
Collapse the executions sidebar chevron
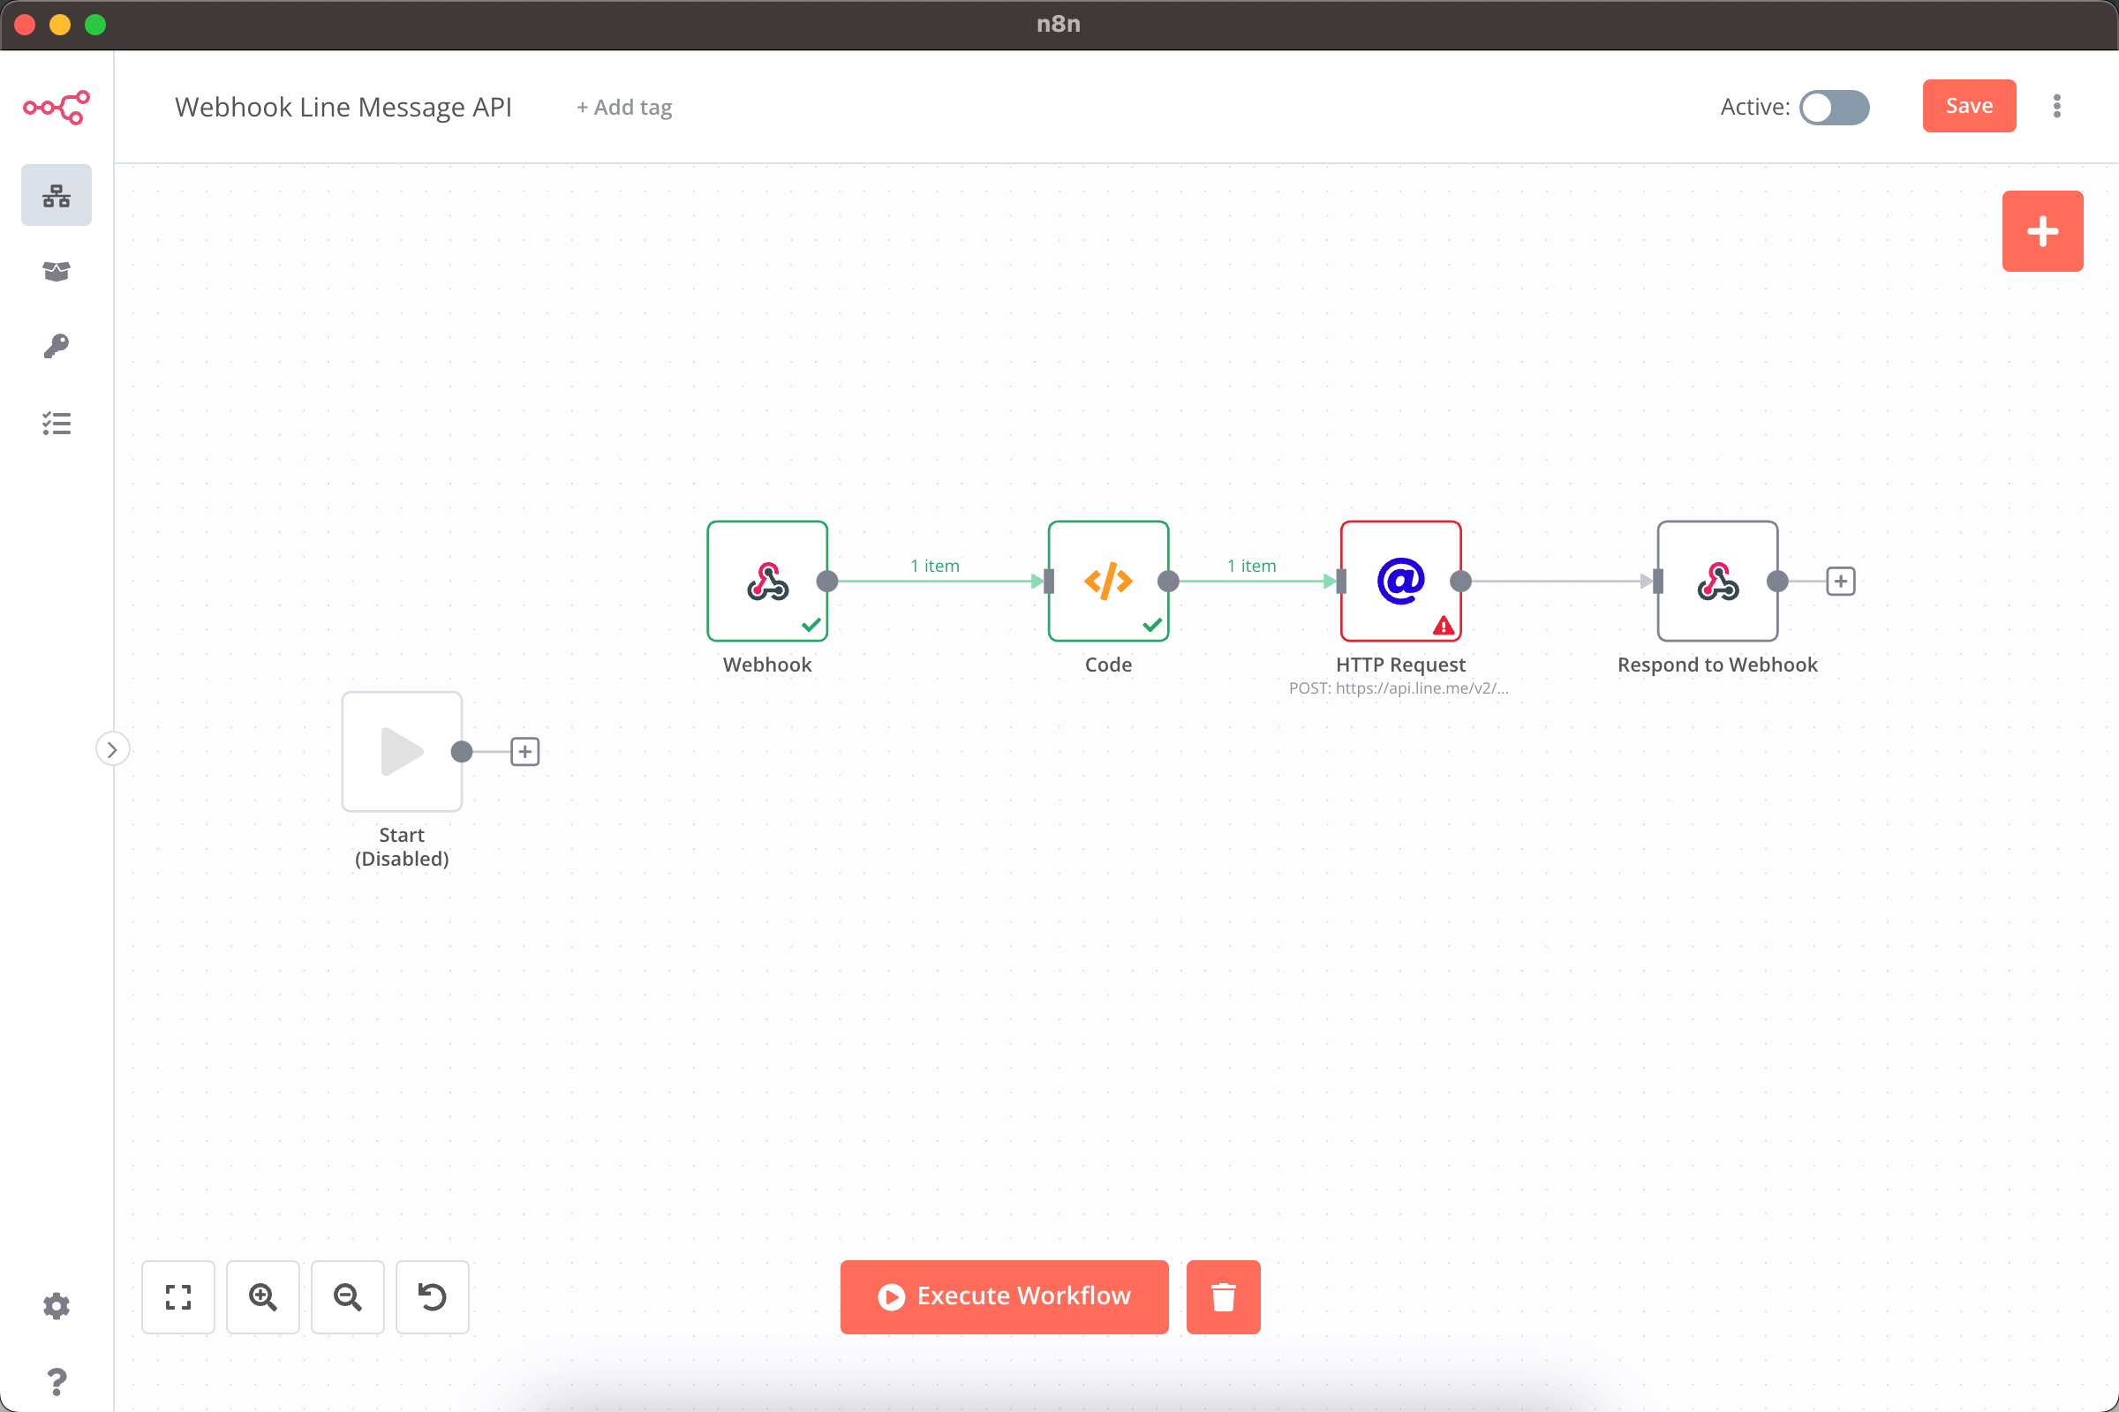(x=113, y=748)
